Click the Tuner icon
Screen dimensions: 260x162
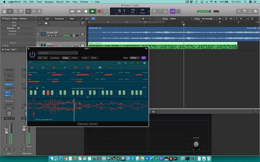[x=160, y=11]
